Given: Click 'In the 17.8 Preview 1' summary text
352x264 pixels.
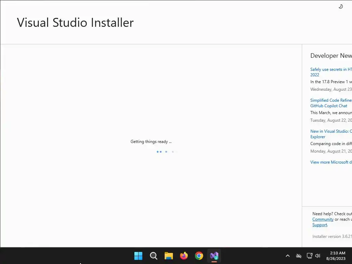Looking at the screenshot, I should (331, 82).
